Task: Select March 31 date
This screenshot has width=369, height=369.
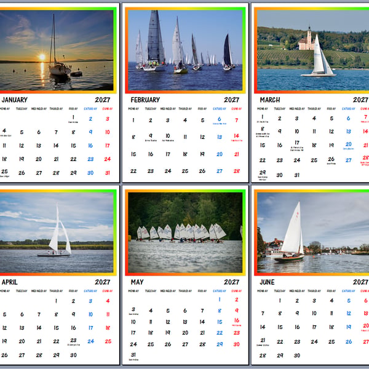Action: point(297,175)
